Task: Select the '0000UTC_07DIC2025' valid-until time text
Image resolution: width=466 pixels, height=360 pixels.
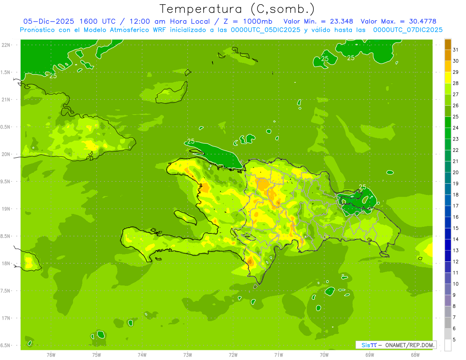Action: [x=408, y=30]
